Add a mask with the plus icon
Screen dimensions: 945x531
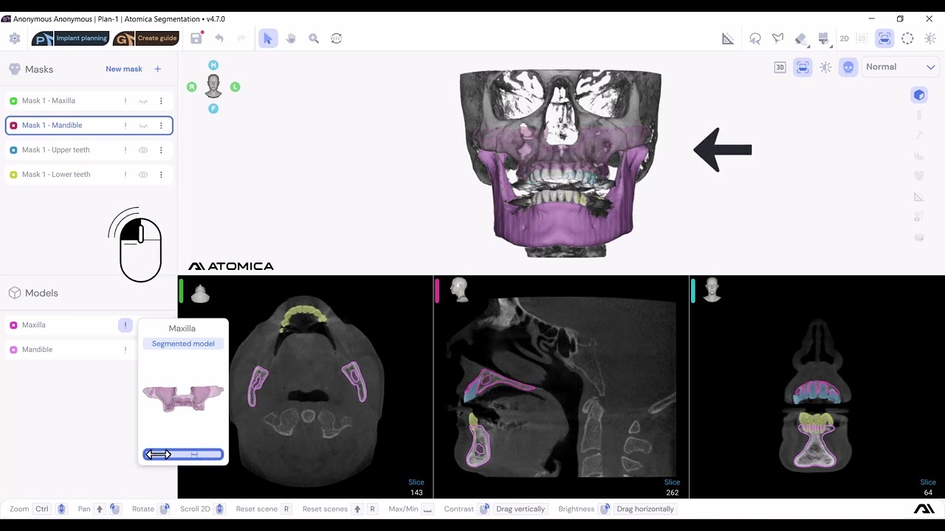tap(157, 69)
